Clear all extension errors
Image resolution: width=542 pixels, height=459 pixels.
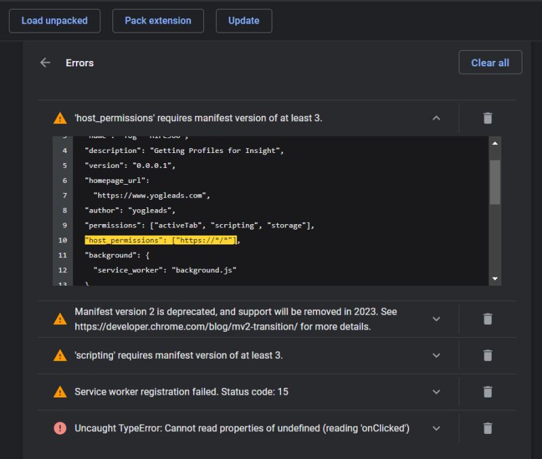[x=490, y=62]
